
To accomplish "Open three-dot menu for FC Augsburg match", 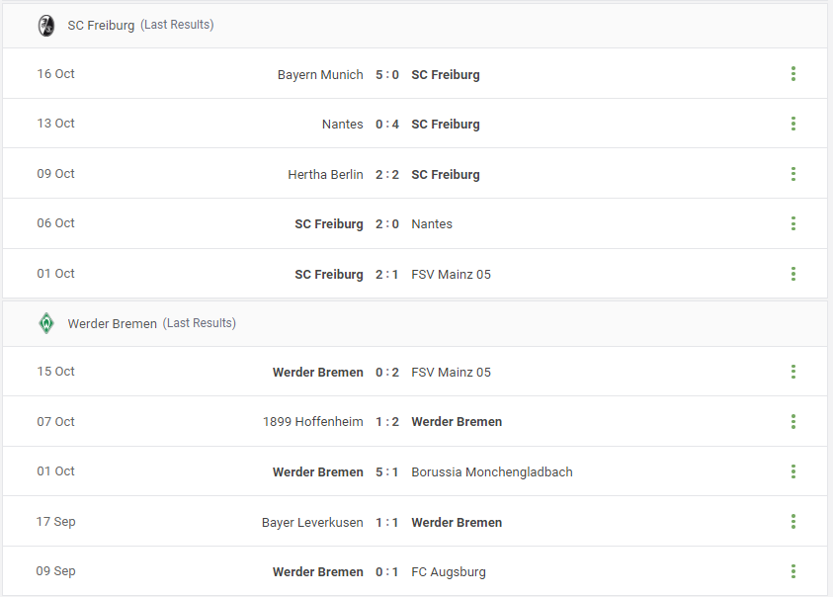I will coord(793,571).
